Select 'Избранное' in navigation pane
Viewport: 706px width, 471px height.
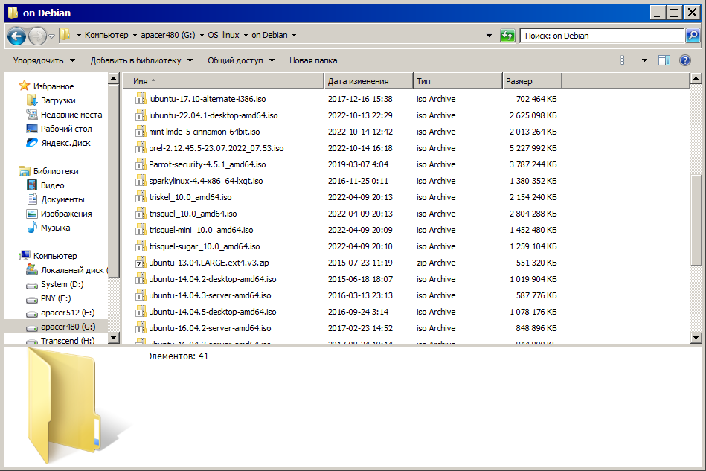click(53, 86)
